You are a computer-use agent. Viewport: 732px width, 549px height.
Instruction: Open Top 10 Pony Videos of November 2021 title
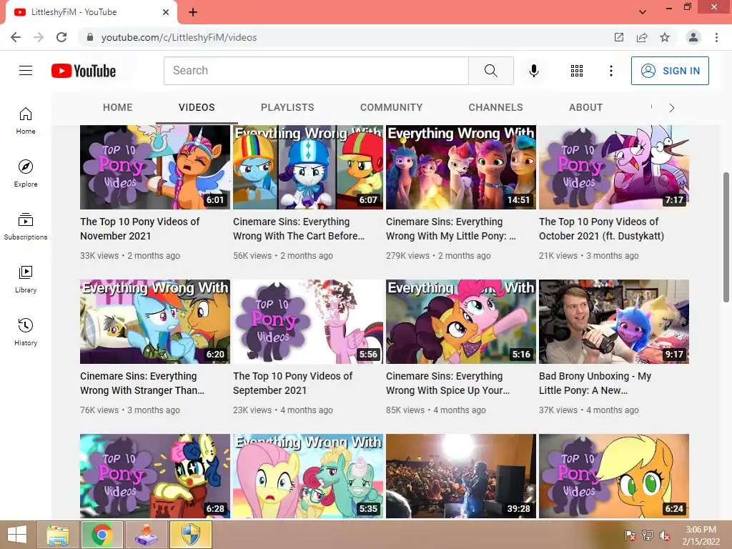[139, 229]
